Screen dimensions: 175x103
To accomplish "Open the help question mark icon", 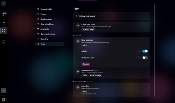I will click(4, 42).
